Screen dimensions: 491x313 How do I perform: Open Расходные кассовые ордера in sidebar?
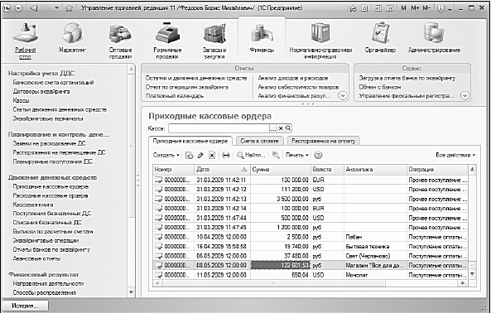pos(51,195)
